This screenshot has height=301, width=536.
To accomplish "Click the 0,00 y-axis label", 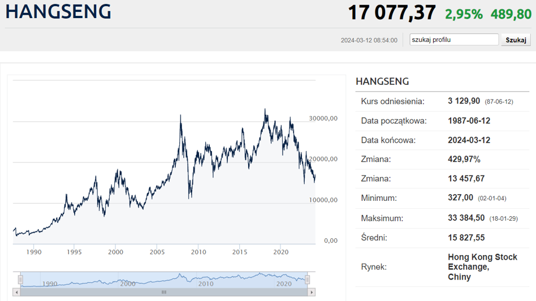I will pos(331,241).
